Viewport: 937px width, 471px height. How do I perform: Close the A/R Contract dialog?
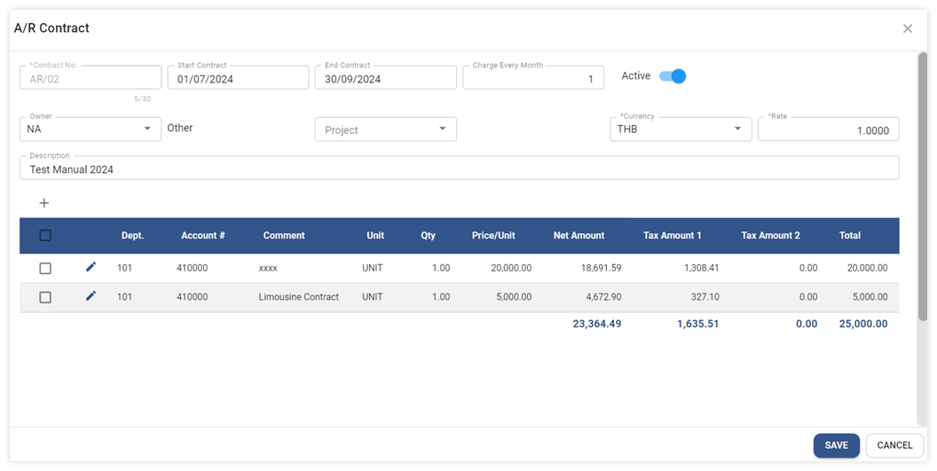907,28
